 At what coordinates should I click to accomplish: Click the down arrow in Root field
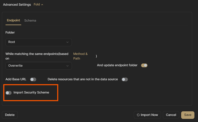[67, 42]
